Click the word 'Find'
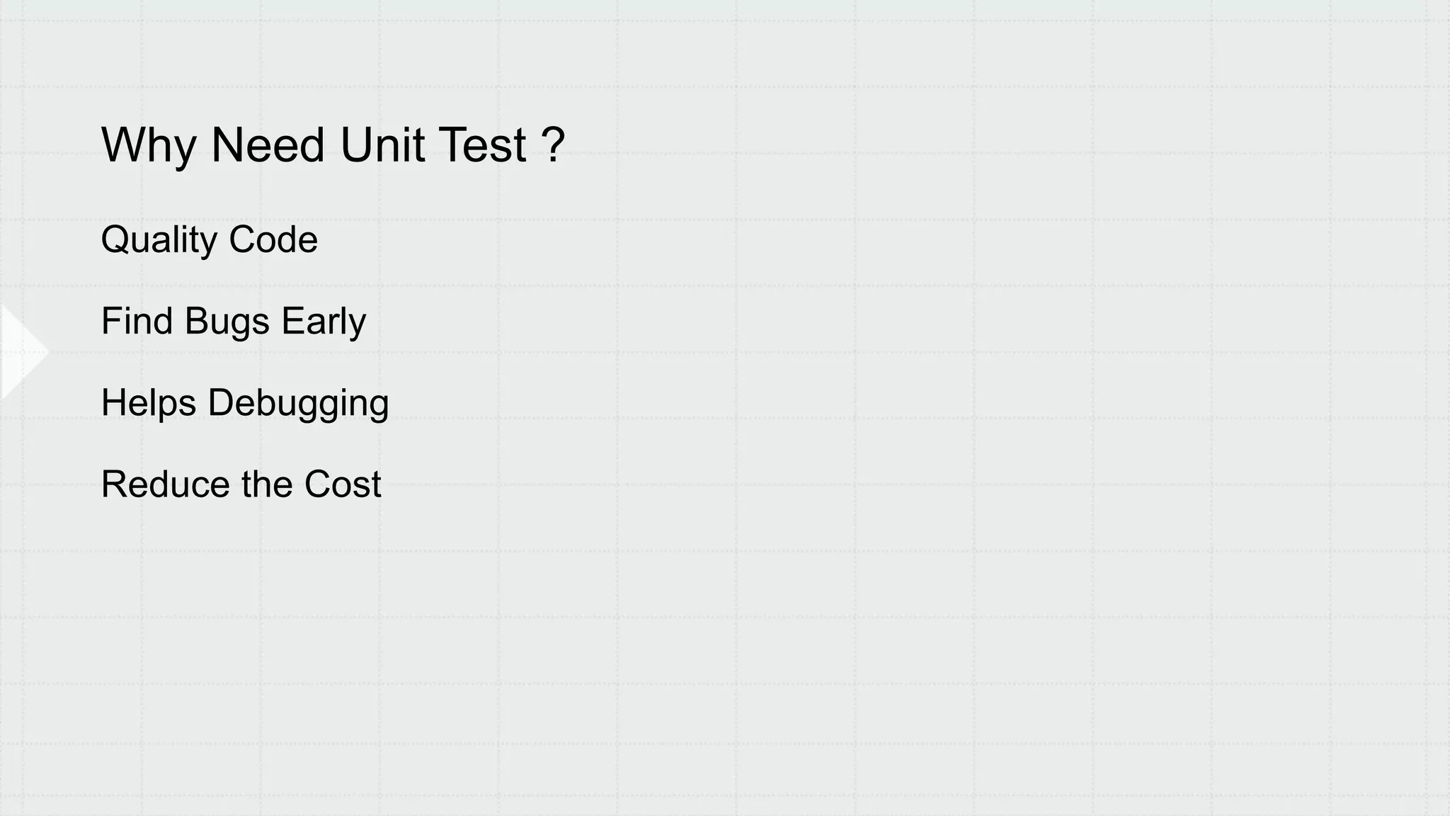Image resolution: width=1450 pixels, height=816 pixels. click(137, 321)
